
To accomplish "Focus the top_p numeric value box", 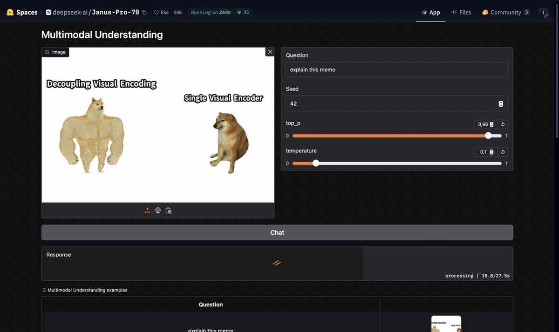I will pyautogui.click(x=485, y=124).
